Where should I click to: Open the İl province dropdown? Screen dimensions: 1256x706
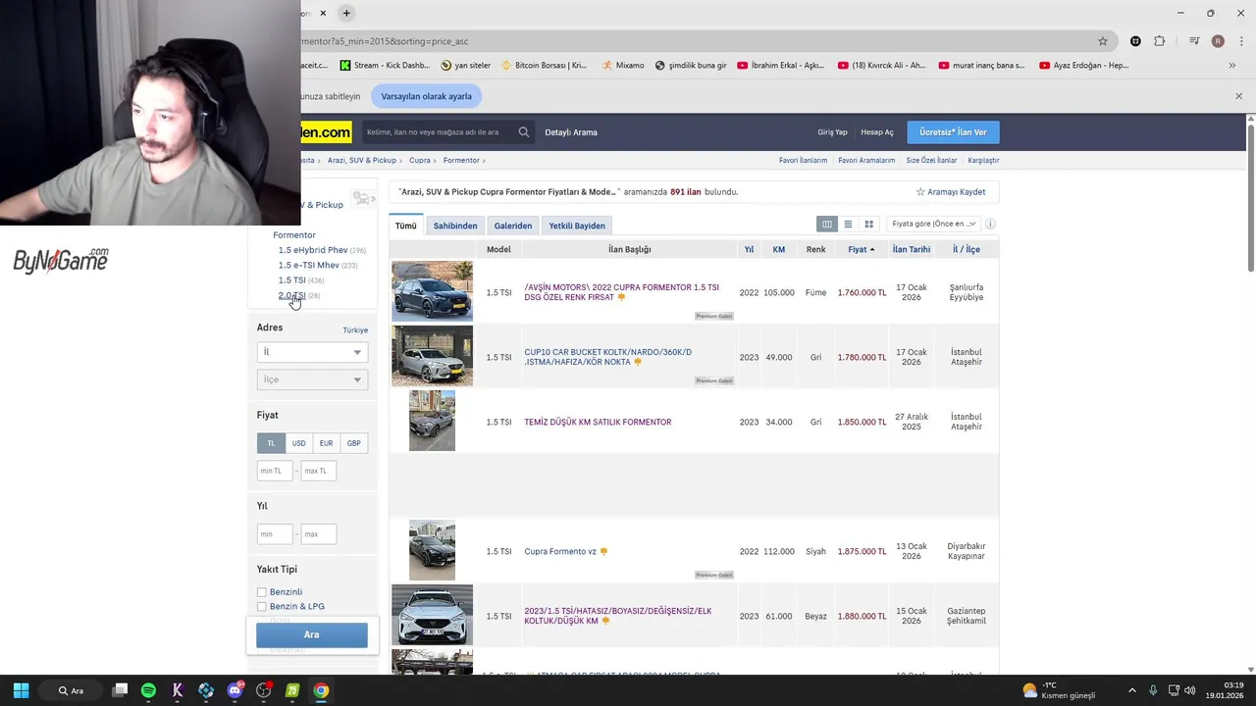(x=312, y=352)
